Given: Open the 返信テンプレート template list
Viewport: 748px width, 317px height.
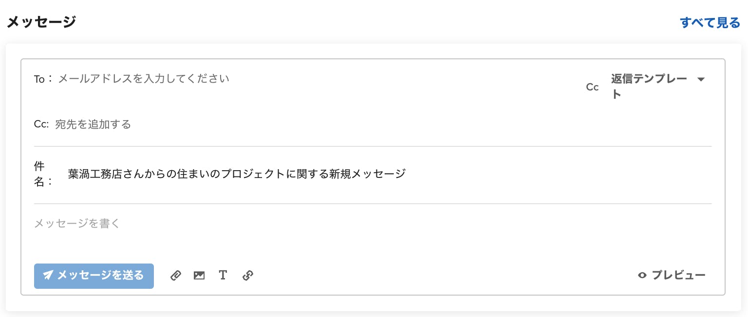Looking at the screenshot, I should tap(649, 86).
